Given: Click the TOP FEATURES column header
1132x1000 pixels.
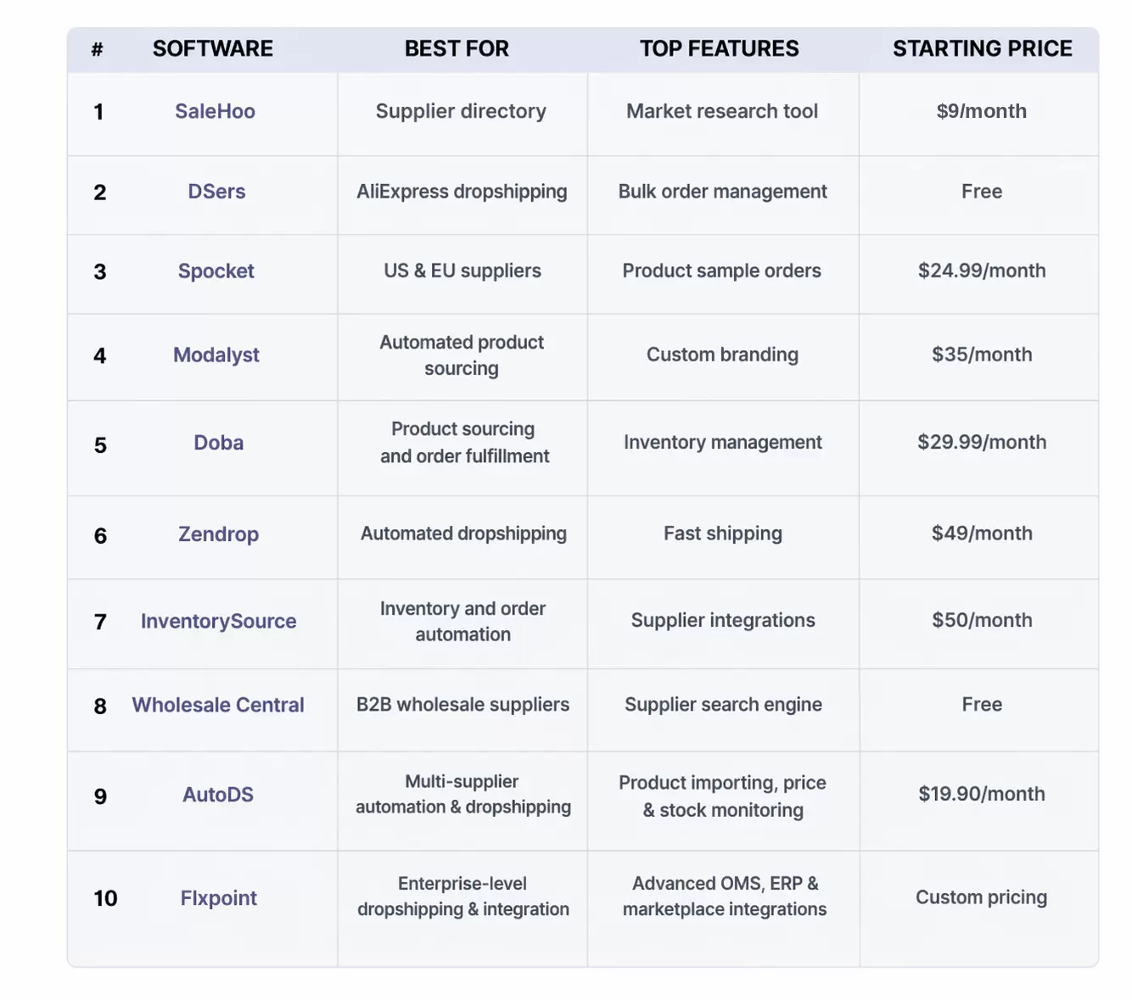Looking at the screenshot, I should [x=719, y=49].
